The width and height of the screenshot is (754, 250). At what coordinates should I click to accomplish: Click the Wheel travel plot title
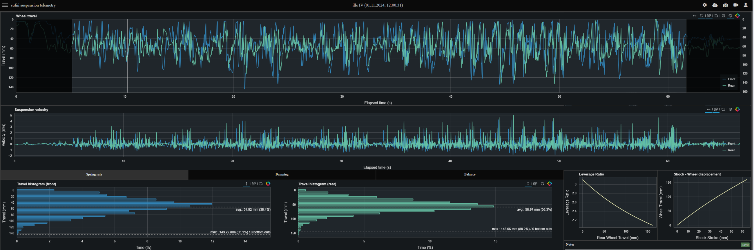click(x=26, y=16)
